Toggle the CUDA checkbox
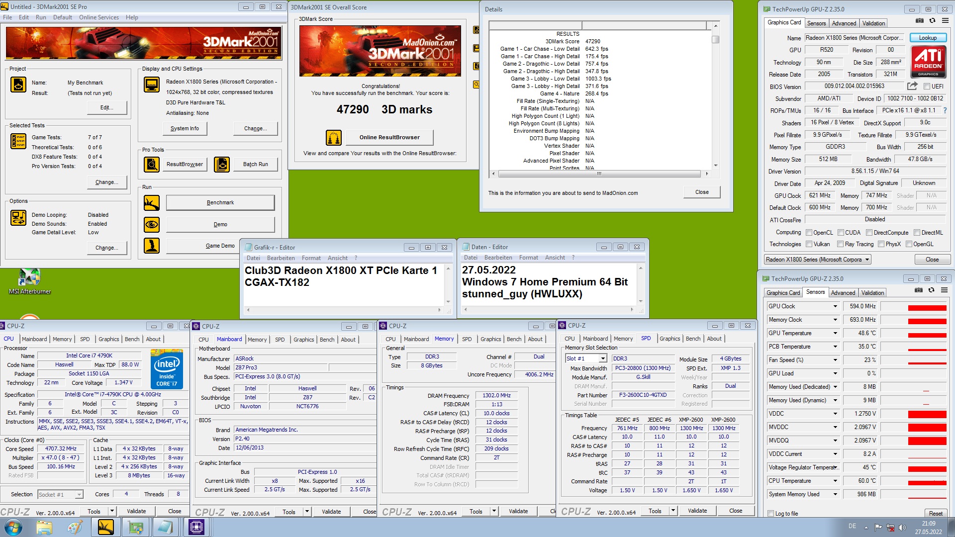The height and width of the screenshot is (537, 955). [841, 233]
